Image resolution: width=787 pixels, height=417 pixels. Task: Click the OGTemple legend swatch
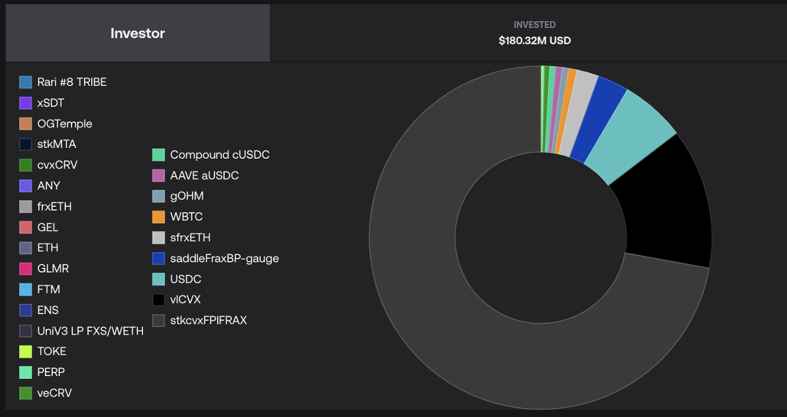pyautogui.click(x=26, y=124)
